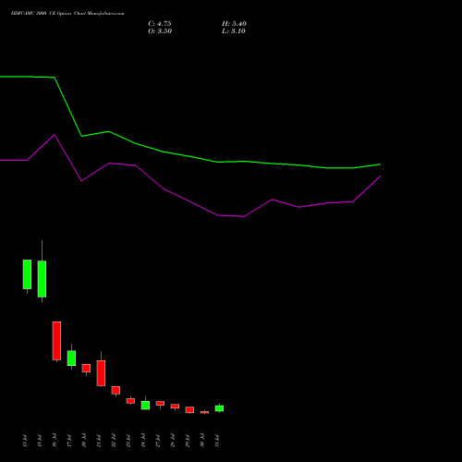Click the low value L: 3.10

234,31
